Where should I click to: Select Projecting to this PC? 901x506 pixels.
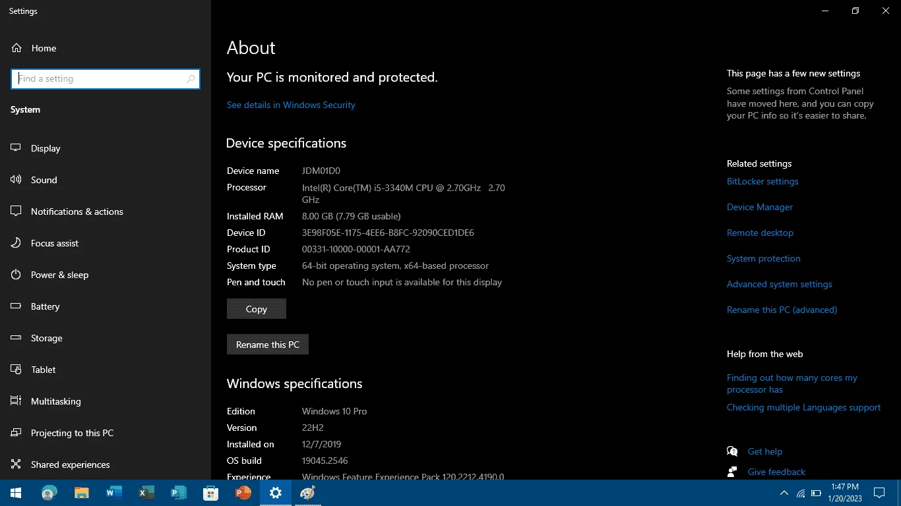coord(106,433)
